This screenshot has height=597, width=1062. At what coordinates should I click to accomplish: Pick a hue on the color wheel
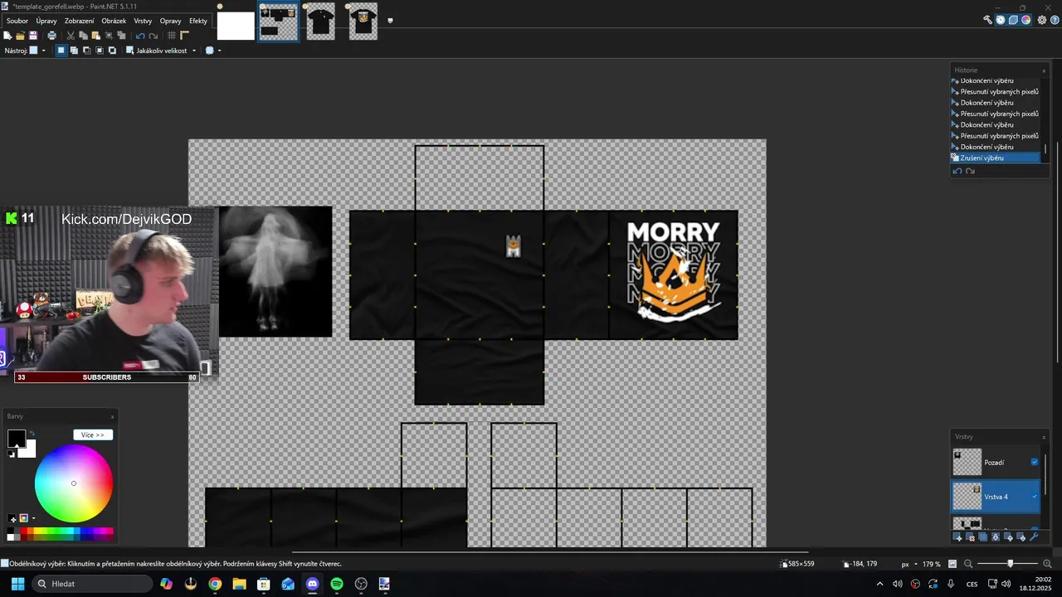(74, 483)
